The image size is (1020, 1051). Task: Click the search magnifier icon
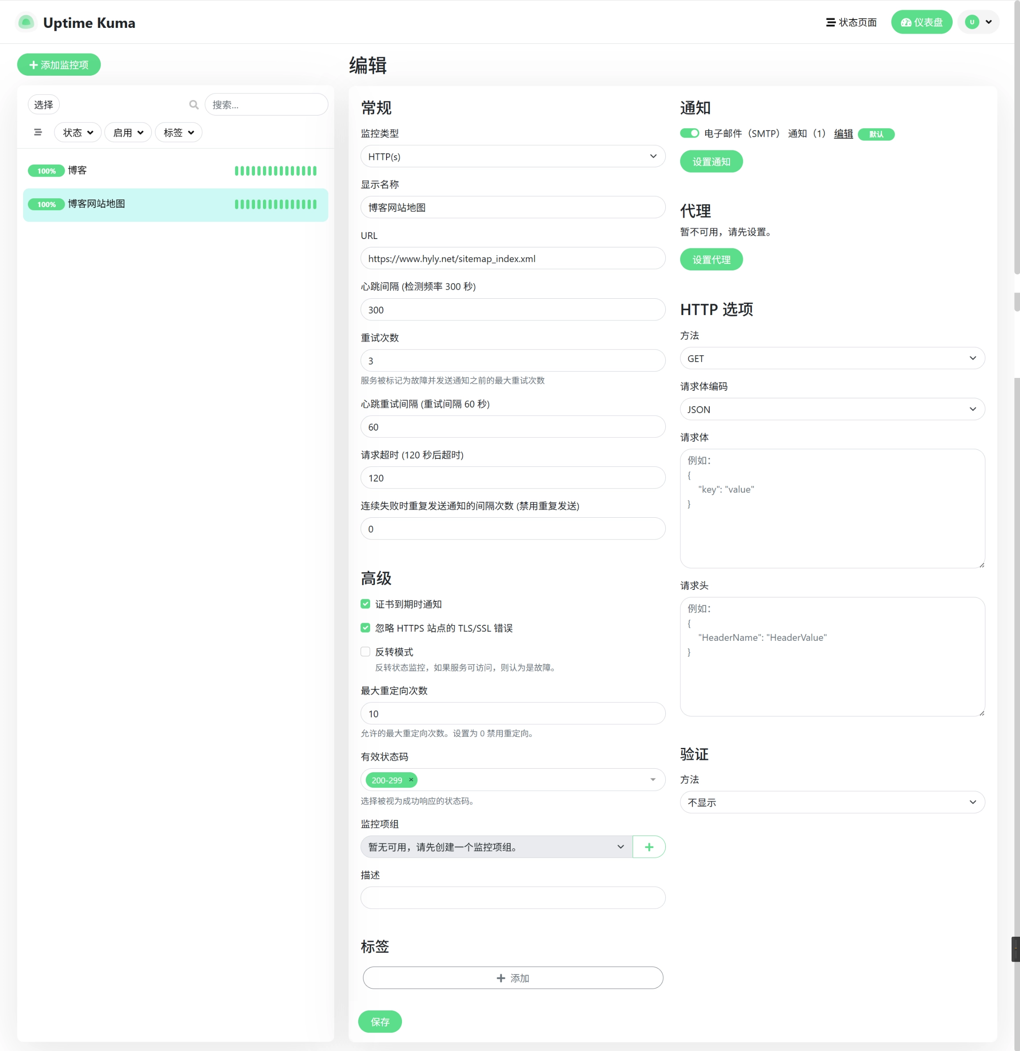coord(194,104)
